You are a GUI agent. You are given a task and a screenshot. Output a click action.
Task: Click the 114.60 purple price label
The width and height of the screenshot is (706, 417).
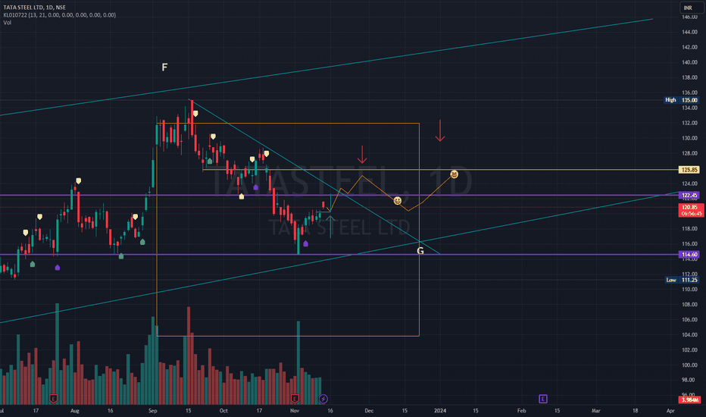[x=689, y=255]
